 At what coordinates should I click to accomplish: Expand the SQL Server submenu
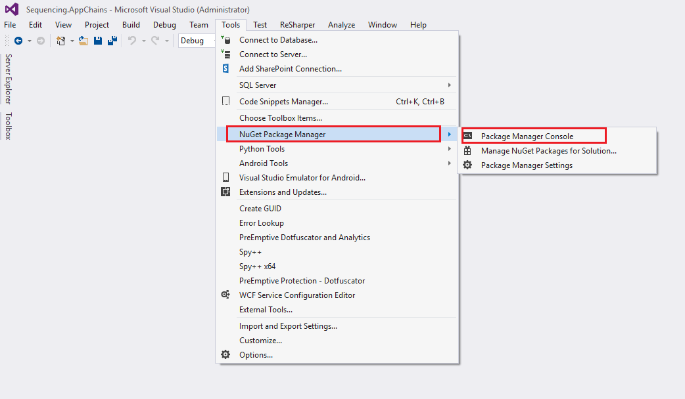coord(337,85)
